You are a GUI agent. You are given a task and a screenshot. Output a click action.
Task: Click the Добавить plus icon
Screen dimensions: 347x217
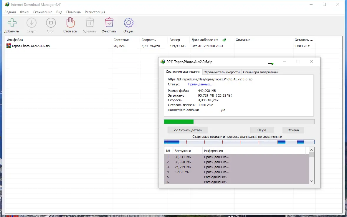(12, 23)
